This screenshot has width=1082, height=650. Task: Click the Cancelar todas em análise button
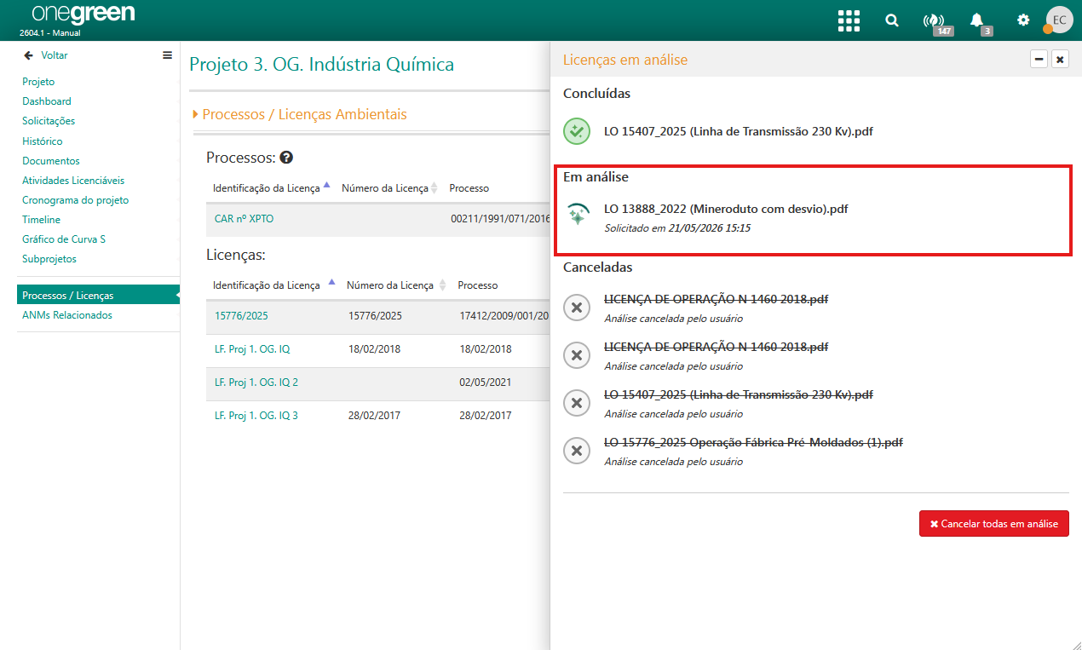[x=994, y=524]
